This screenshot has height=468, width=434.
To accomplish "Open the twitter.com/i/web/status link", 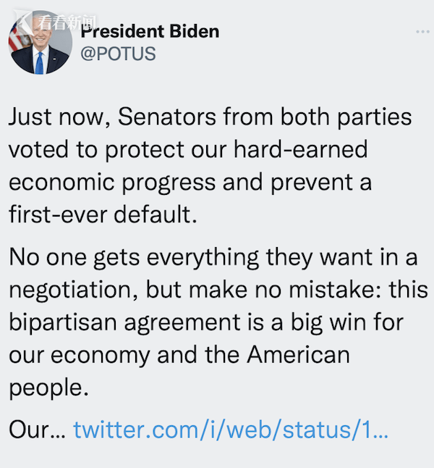I will coord(231,430).
